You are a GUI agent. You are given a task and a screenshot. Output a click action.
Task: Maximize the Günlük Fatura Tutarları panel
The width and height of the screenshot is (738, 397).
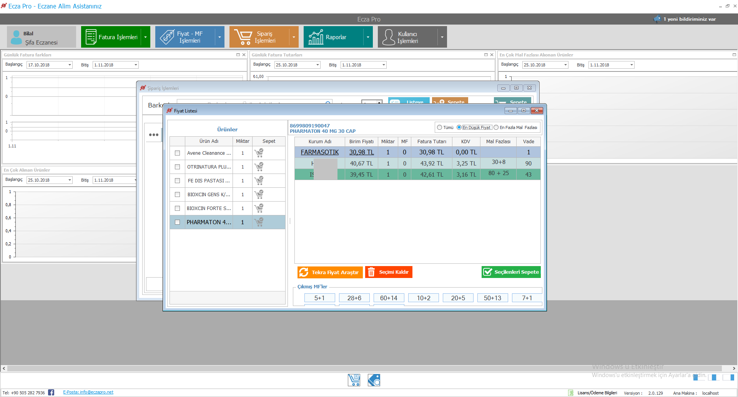pos(486,55)
